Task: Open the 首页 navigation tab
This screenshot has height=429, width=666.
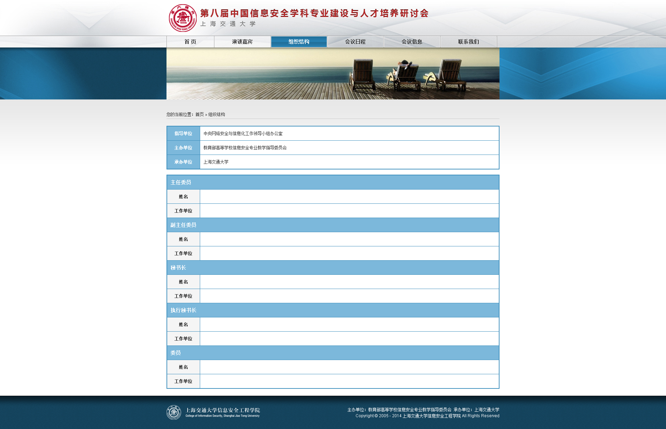Action: point(190,42)
